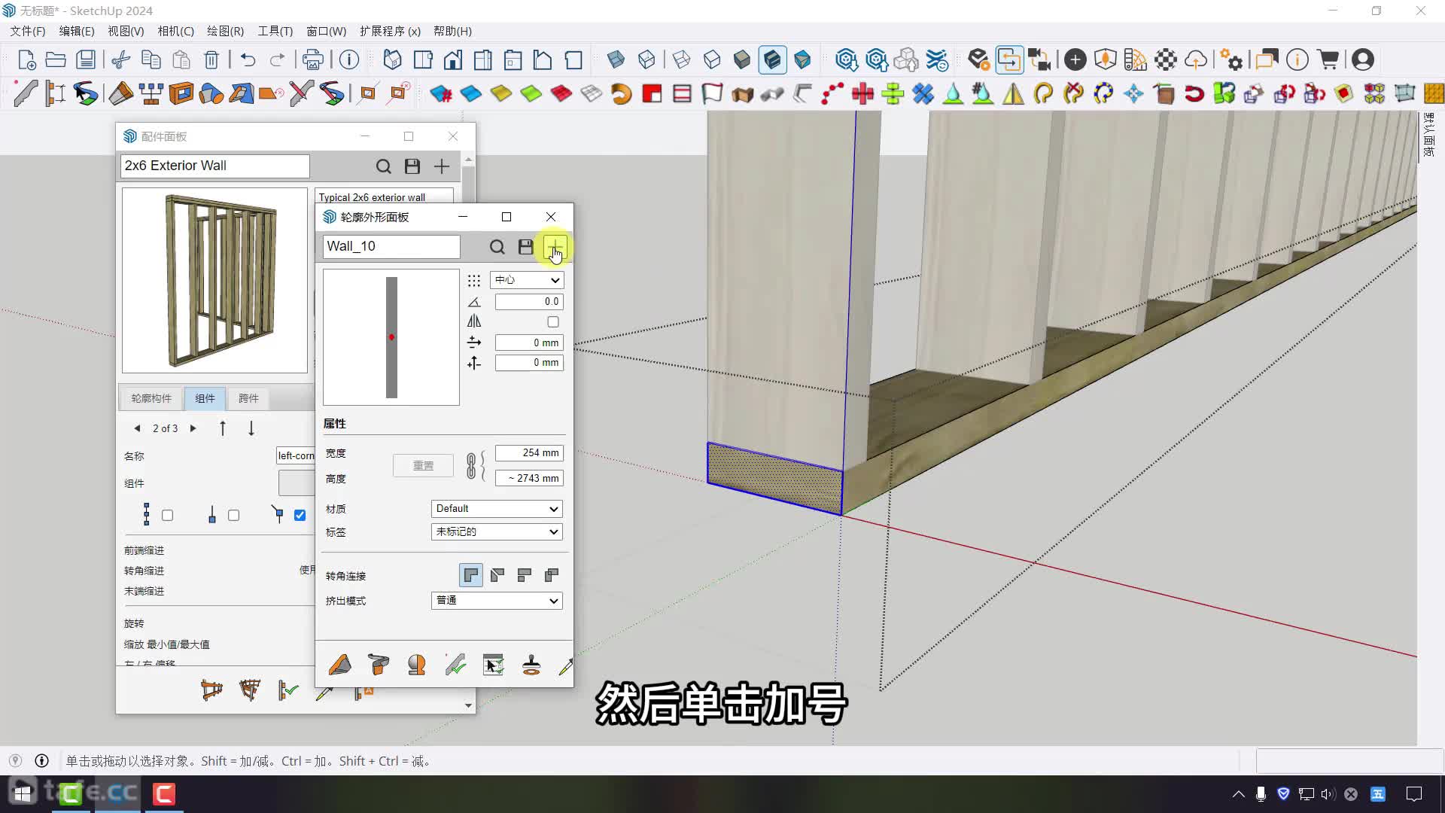Image resolution: width=1445 pixels, height=813 pixels.
Task: Toggle the first part-position checkbox in 配件面板
Action: [x=168, y=516]
